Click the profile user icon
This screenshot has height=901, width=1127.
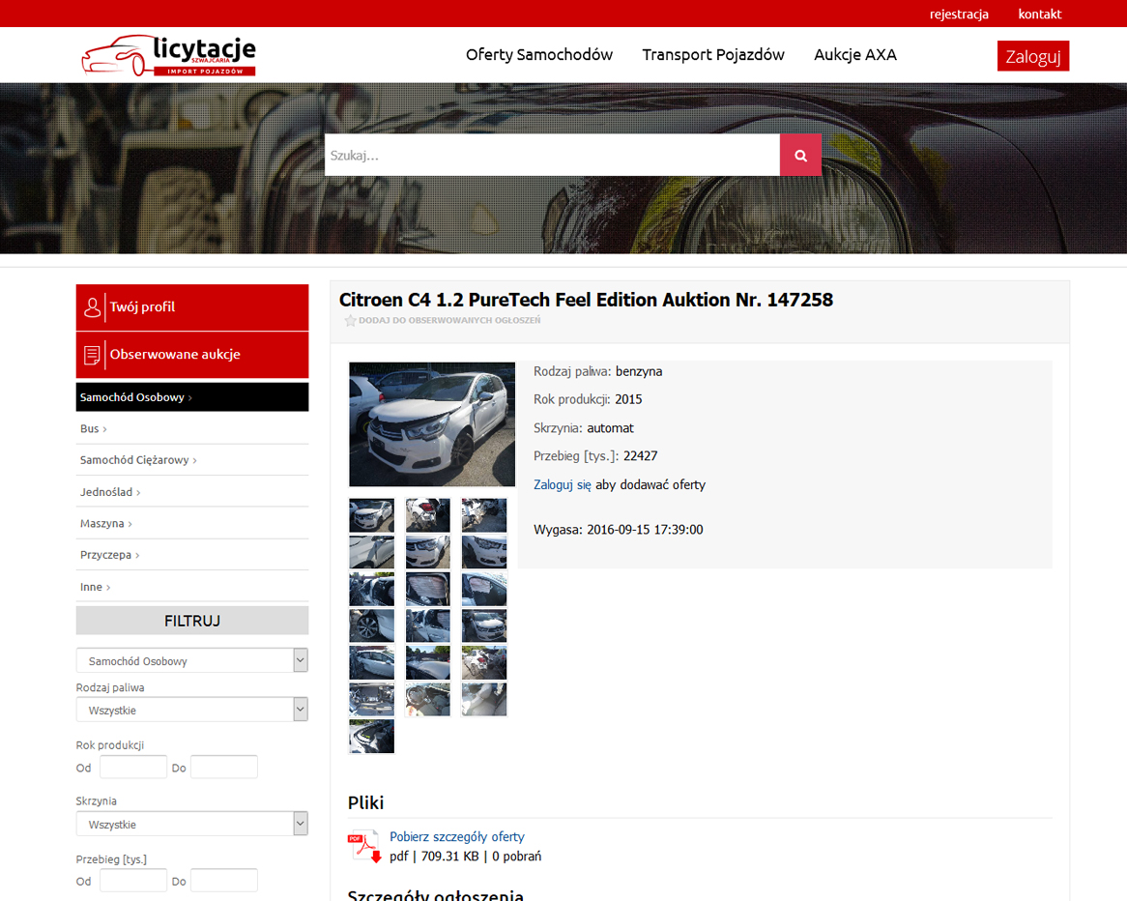pos(92,307)
